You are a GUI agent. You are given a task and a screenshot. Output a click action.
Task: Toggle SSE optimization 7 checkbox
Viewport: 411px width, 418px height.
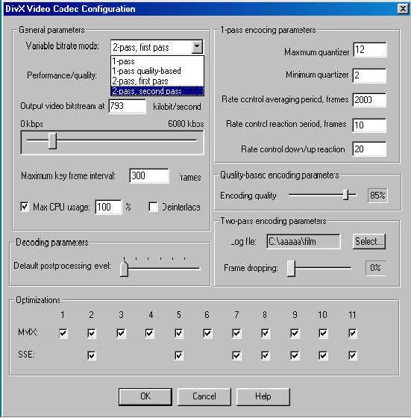tap(236, 355)
